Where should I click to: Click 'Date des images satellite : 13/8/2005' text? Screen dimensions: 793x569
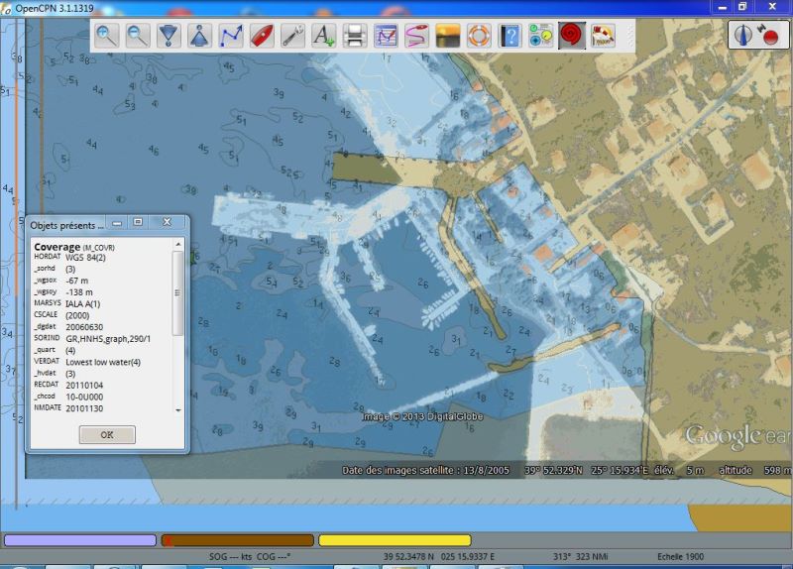(x=425, y=471)
